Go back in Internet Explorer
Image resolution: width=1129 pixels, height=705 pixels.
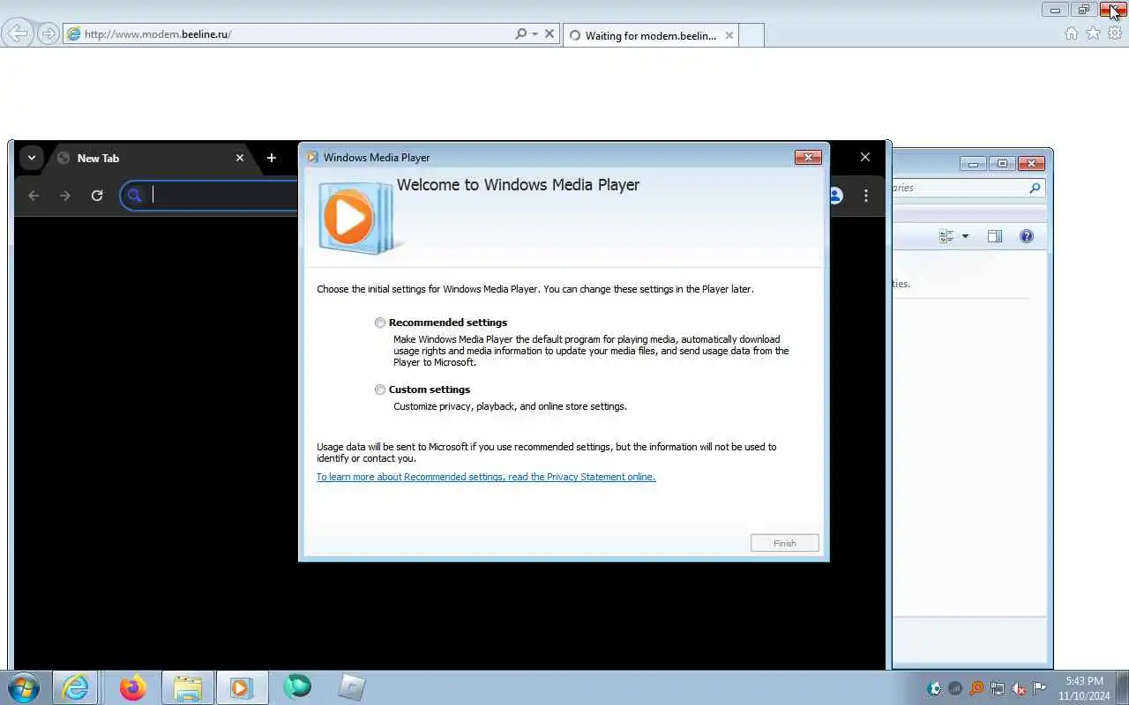17,33
